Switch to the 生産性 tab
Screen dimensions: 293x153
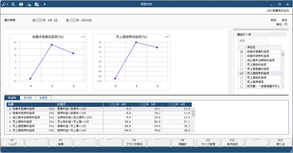(43, 98)
